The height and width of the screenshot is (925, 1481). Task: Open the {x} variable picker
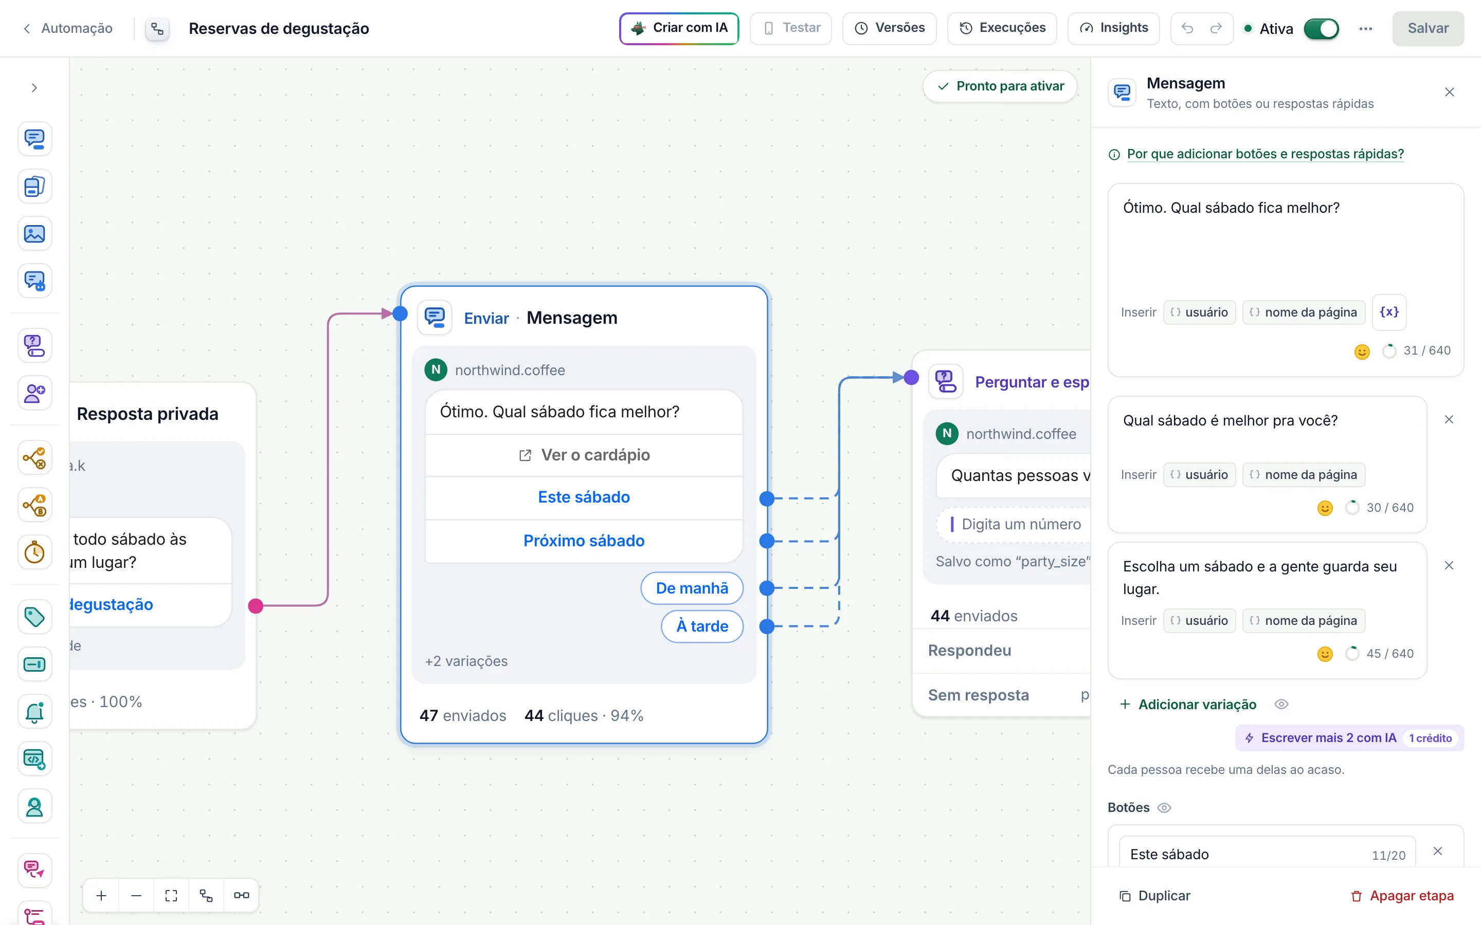pos(1389,312)
